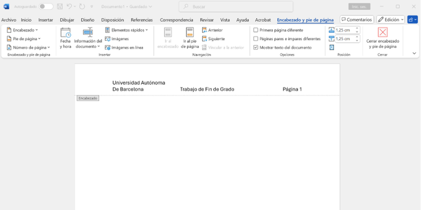Click the redo/repeat icon
The image size is (421, 210).
[82, 6]
